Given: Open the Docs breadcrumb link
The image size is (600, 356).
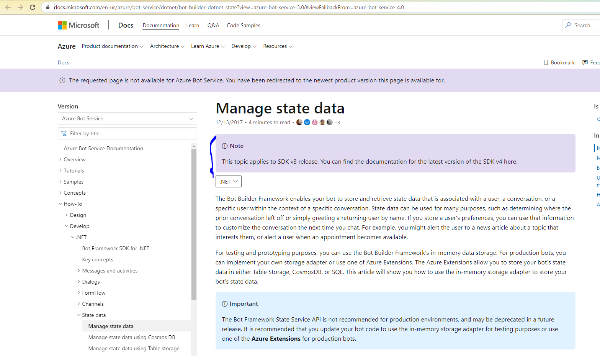Looking at the screenshot, I should tap(64, 62).
